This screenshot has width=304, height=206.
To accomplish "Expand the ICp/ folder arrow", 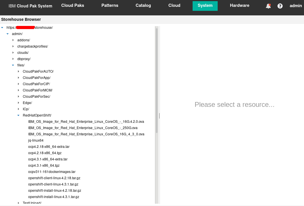I will (x=19, y=109).
